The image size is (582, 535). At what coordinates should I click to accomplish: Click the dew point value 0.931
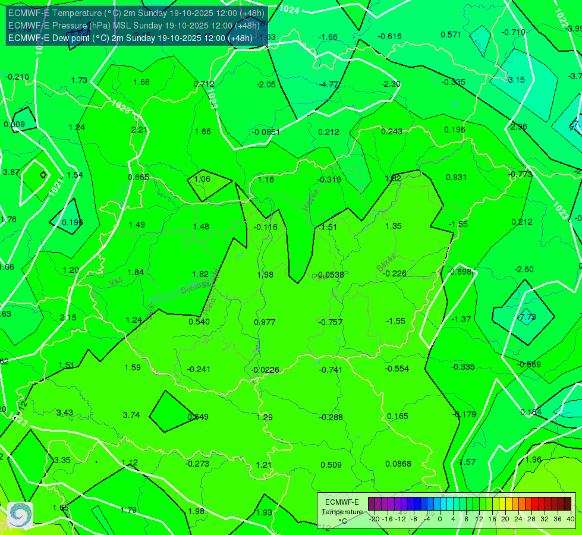456,177
